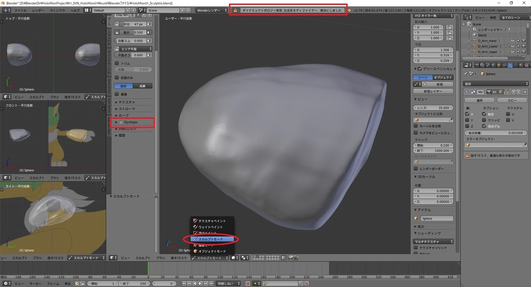Click the play animation button in timeline
Screen dimensions: 531x287
pos(200,283)
